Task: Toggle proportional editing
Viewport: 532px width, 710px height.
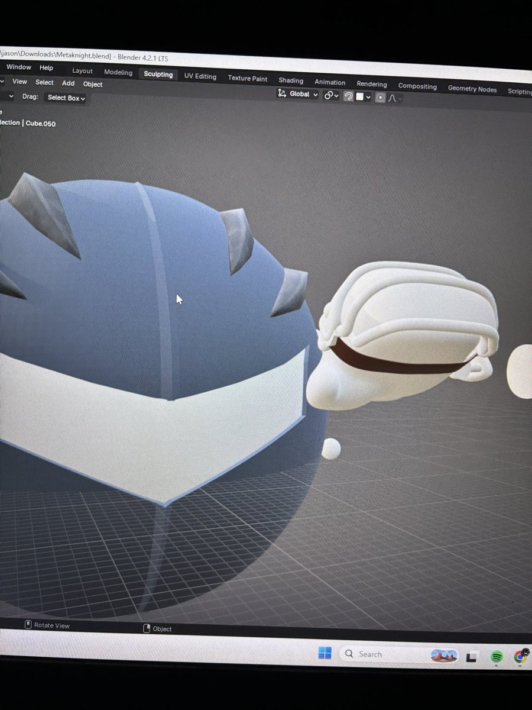Action: [380, 98]
